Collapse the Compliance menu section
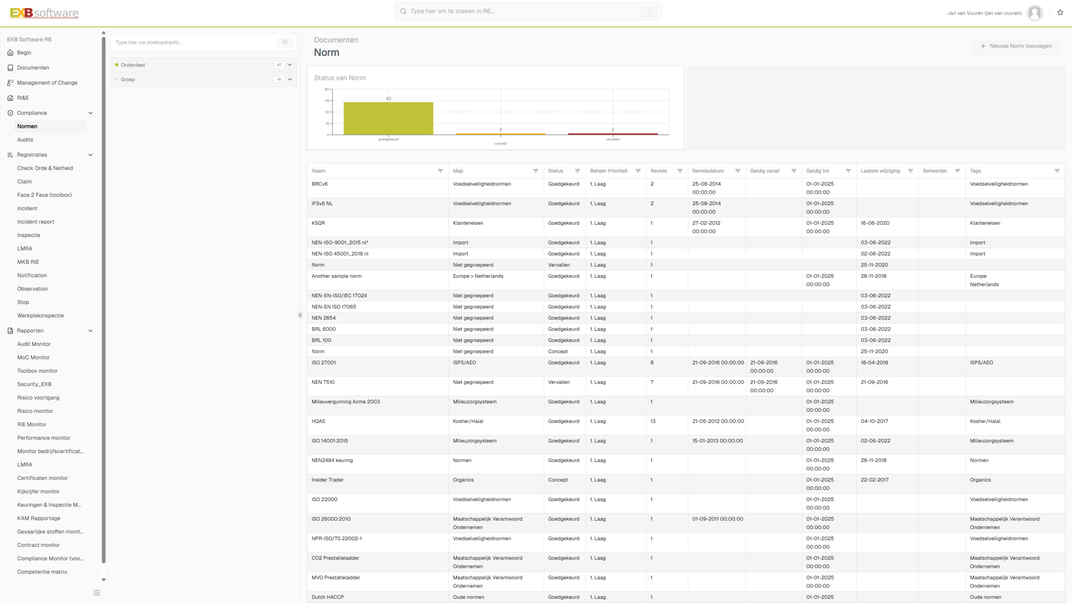 tap(90, 113)
